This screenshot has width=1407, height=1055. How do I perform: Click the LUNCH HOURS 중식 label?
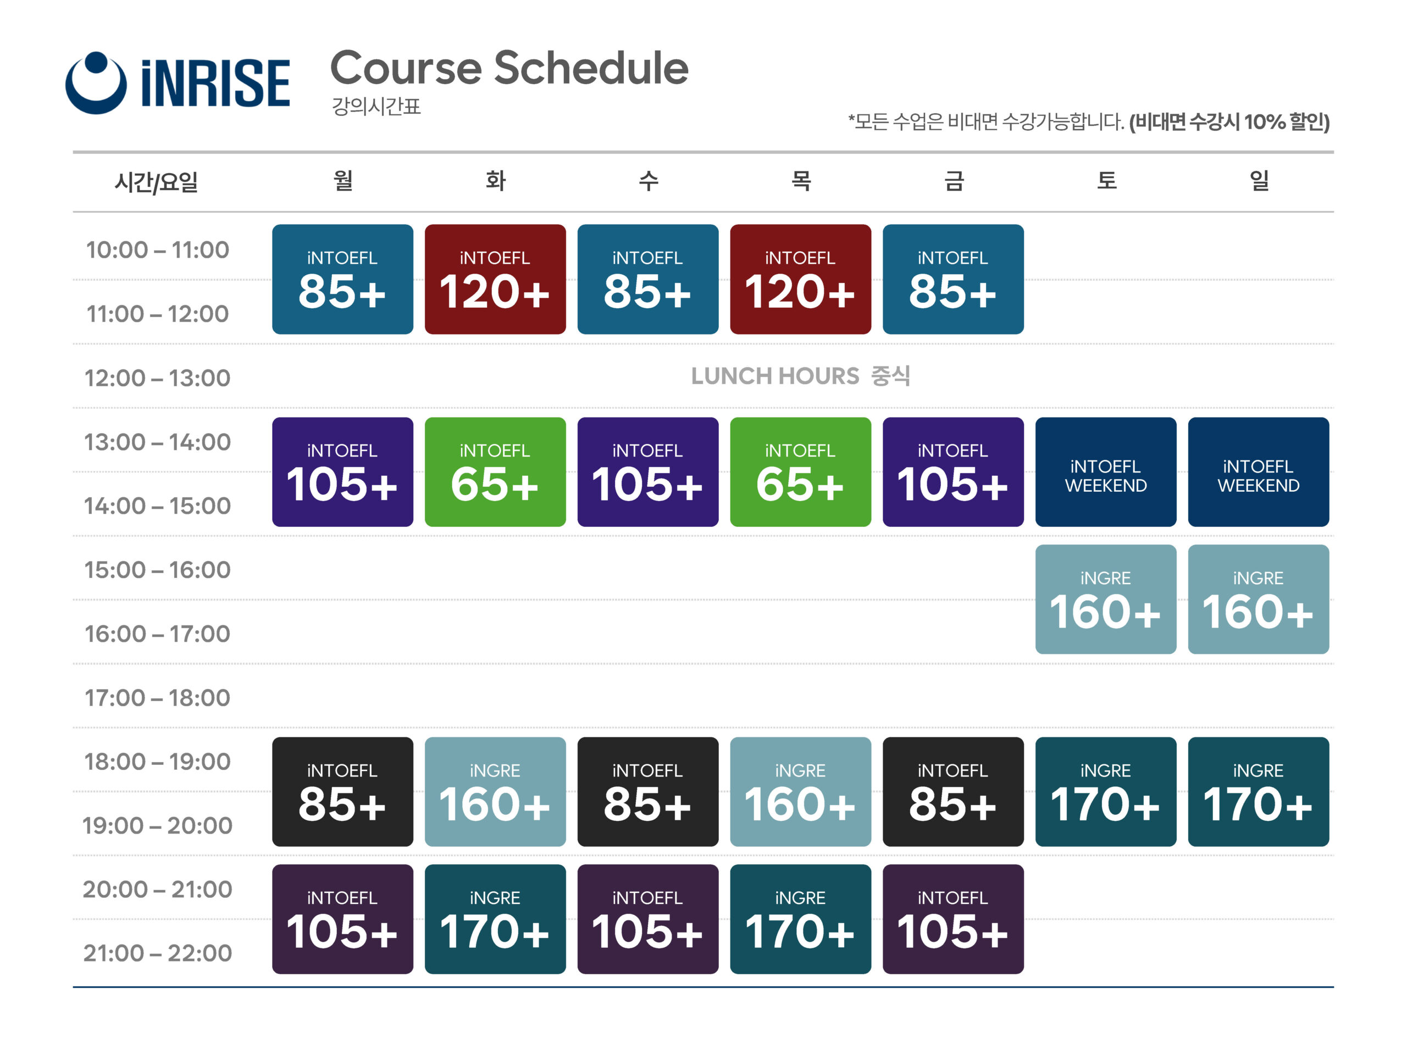click(800, 376)
